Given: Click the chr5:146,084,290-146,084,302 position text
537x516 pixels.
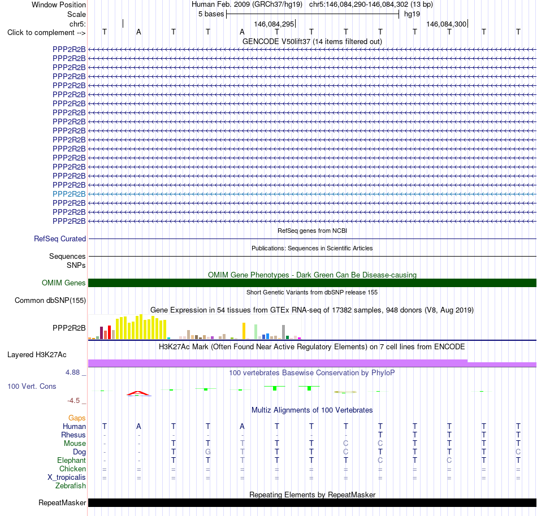Looking at the screenshot, I should coord(371,5).
